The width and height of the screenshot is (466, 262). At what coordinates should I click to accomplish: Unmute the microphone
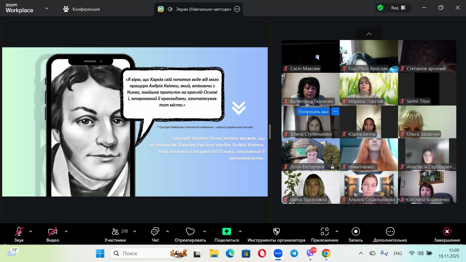coord(19,232)
